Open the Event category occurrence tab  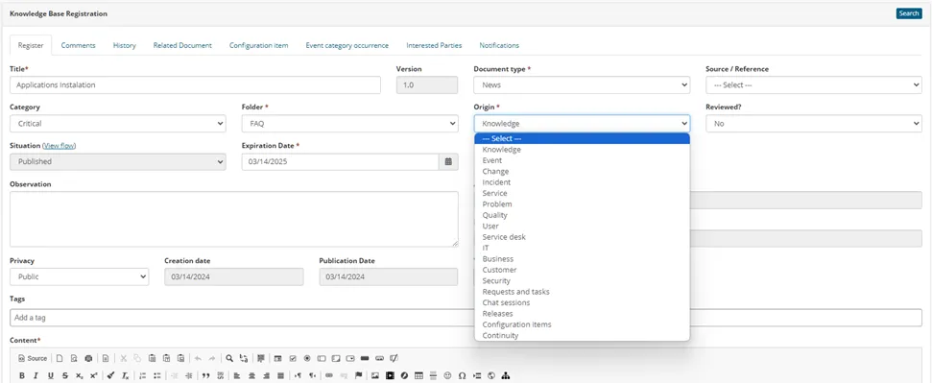point(347,45)
